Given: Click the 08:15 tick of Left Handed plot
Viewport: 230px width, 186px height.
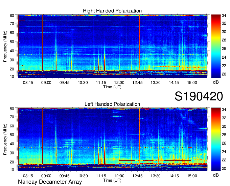Looking at the screenshot, I should tap(28, 176).
